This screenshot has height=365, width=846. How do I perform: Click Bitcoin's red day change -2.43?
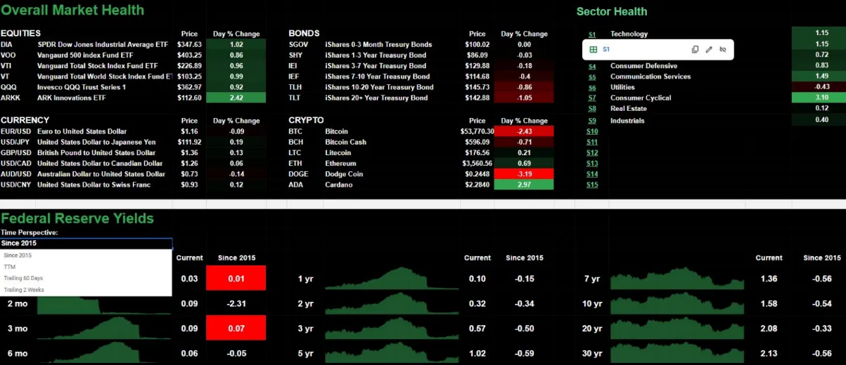pos(524,131)
